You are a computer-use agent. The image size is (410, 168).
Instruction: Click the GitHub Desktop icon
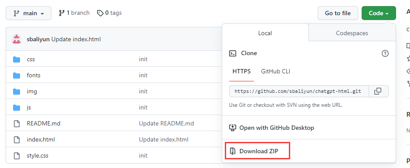click(x=233, y=128)
